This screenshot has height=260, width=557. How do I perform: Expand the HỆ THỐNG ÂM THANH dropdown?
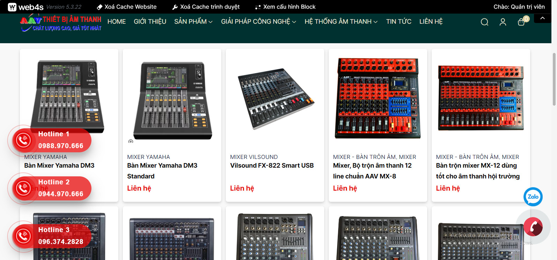tap(341, 22)
